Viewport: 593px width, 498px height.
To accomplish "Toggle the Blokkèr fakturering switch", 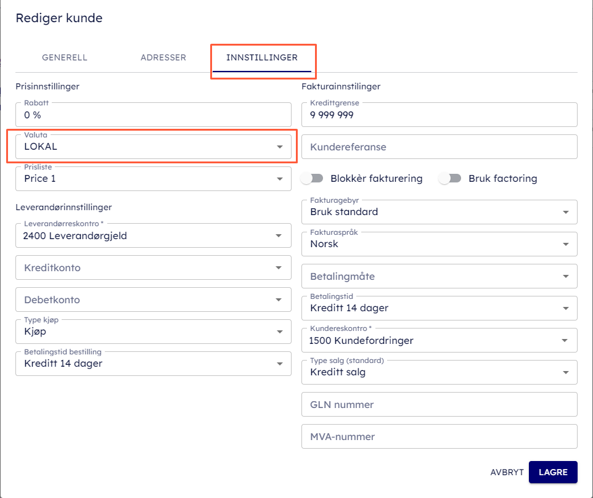I will [313, 179].
